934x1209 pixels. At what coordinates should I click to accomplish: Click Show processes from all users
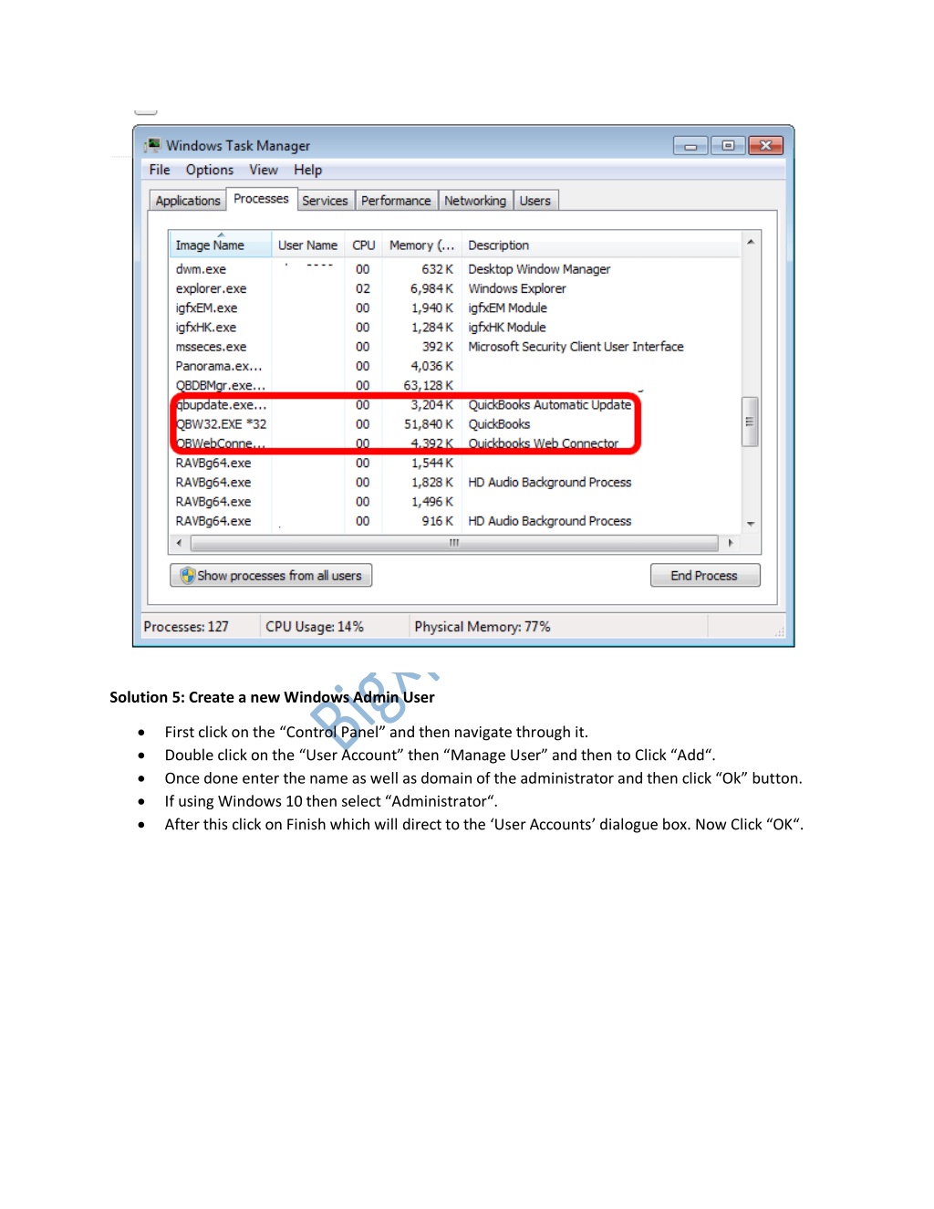[271, 576]
